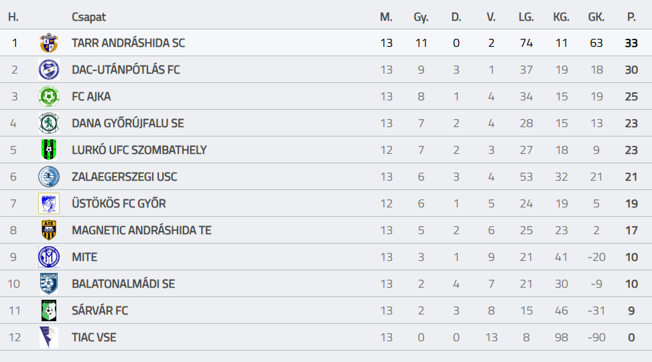Click the Gy. wins column header

[421, 17]
